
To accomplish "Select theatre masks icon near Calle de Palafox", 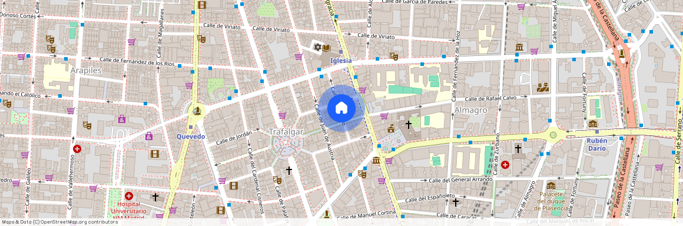I will pyautogui.click(x=277, y=180).
